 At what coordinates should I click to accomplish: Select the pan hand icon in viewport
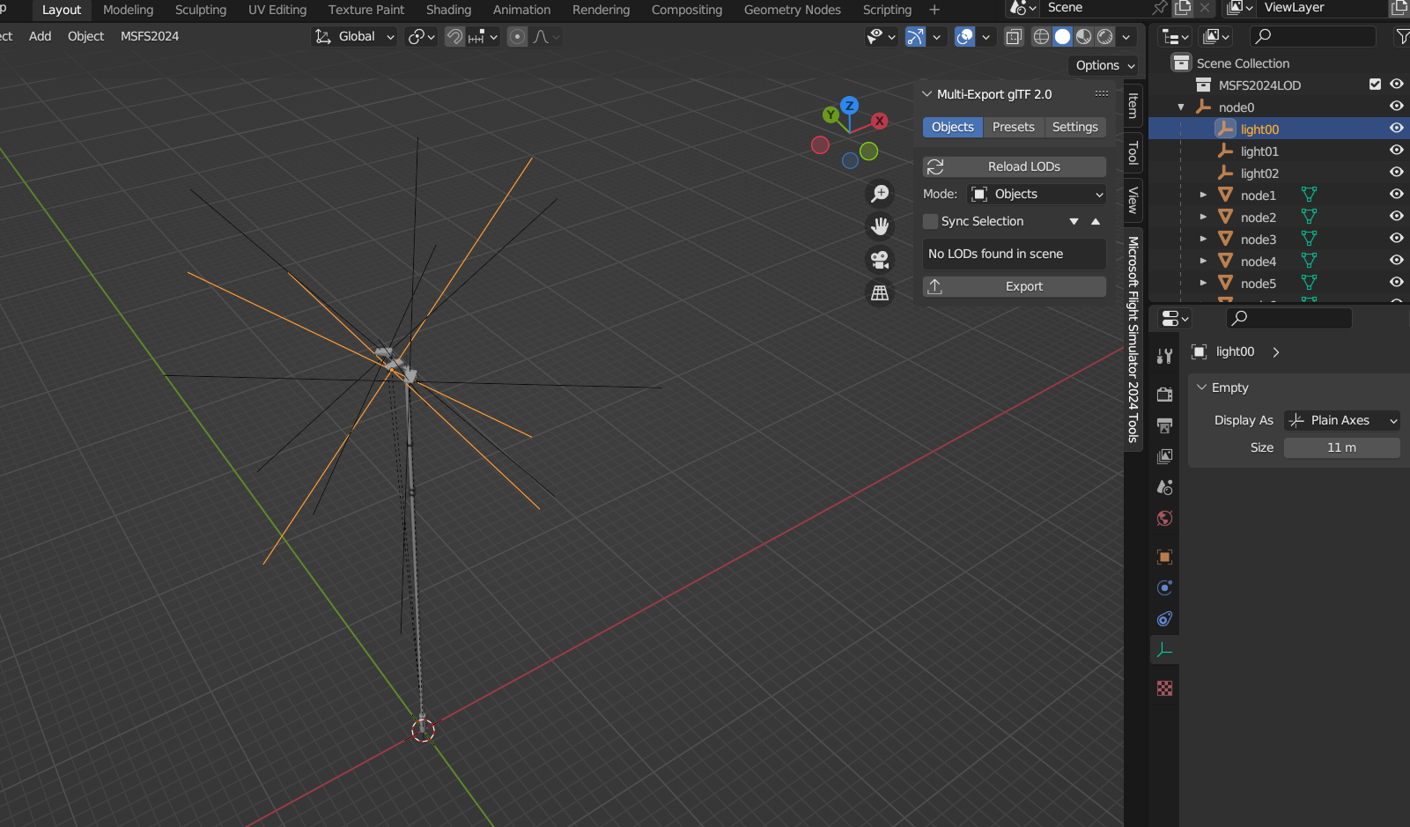[x=879, y=226]
